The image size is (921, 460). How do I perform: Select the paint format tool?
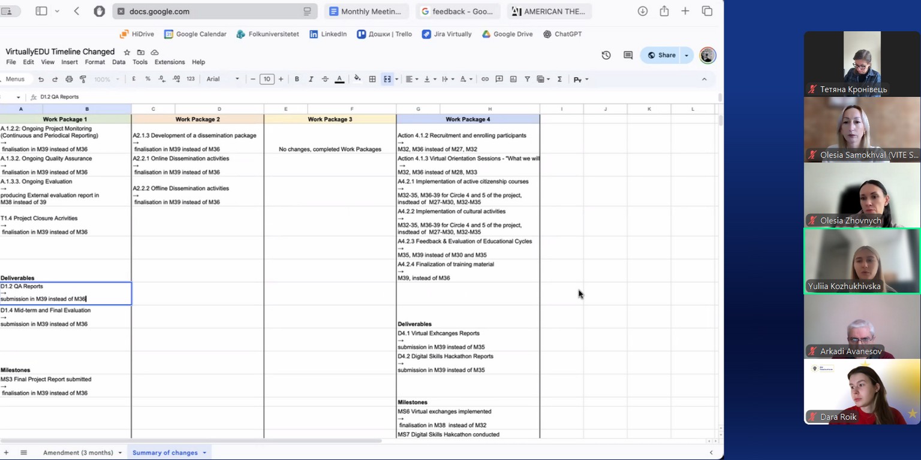point(83,79)
